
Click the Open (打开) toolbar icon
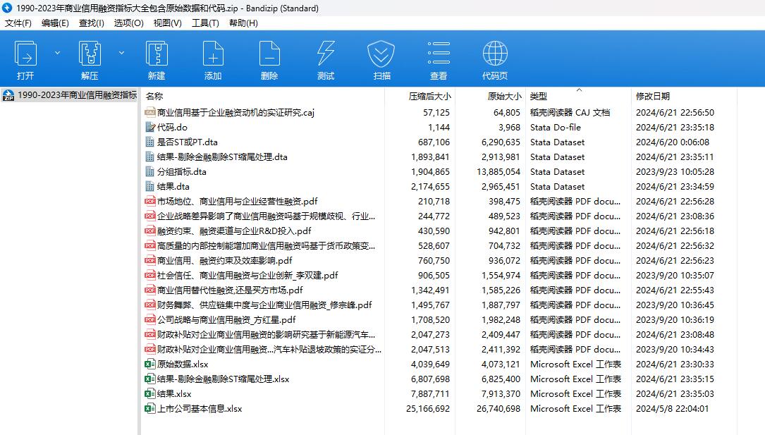25,54
